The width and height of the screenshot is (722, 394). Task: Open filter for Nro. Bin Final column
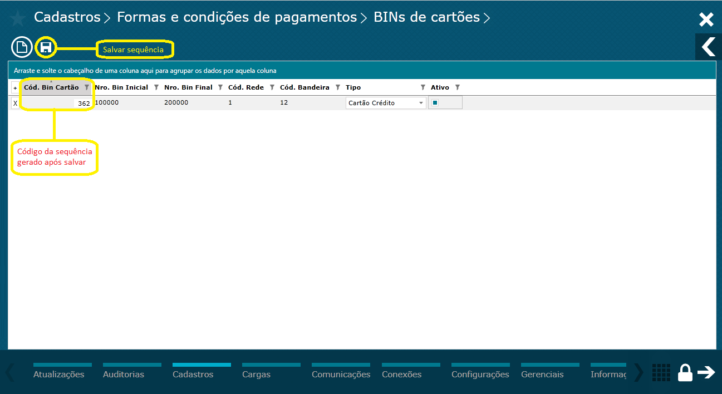point(220,87)
